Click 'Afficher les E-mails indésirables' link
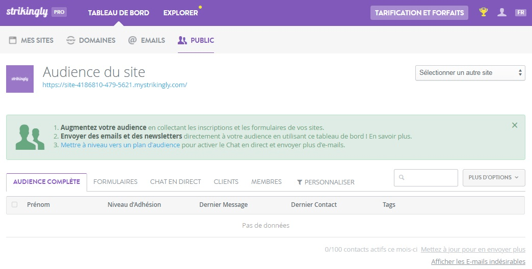Viewport: 532px width, 269px height. (x=477, y=262)
